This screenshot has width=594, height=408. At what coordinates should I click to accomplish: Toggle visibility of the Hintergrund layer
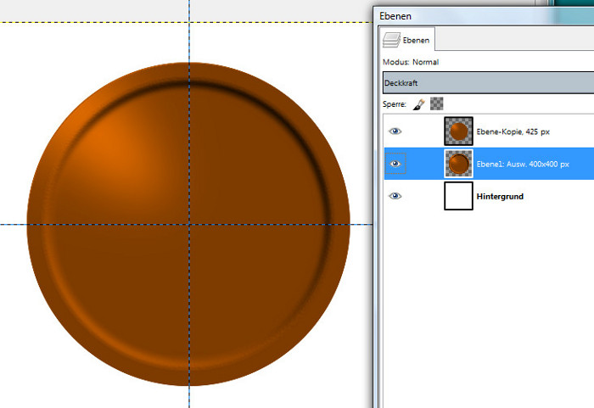[x=395, y=196]
